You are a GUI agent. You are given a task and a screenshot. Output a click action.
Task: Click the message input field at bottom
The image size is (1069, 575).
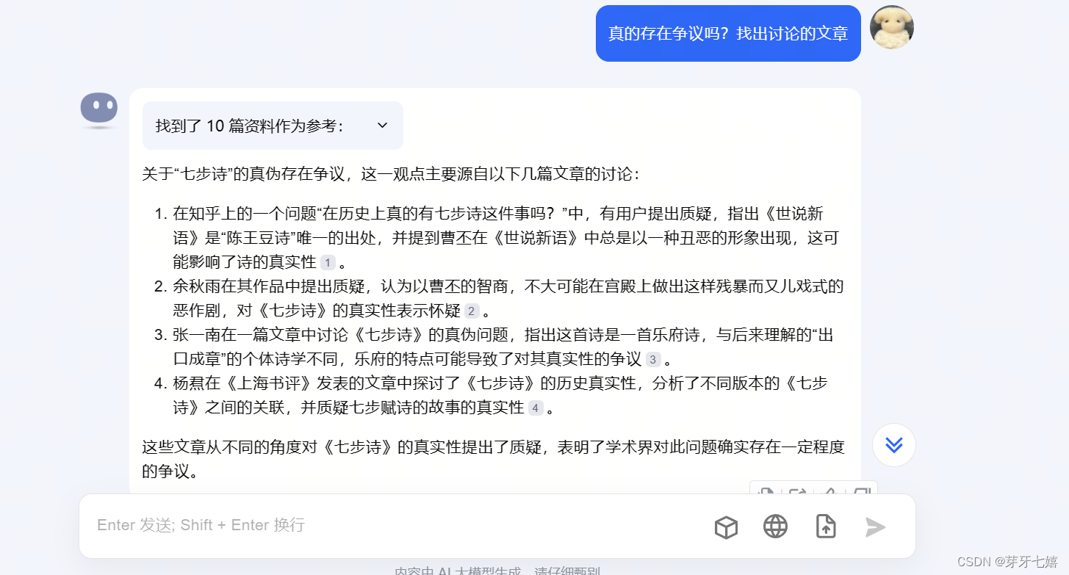(331, 524)
